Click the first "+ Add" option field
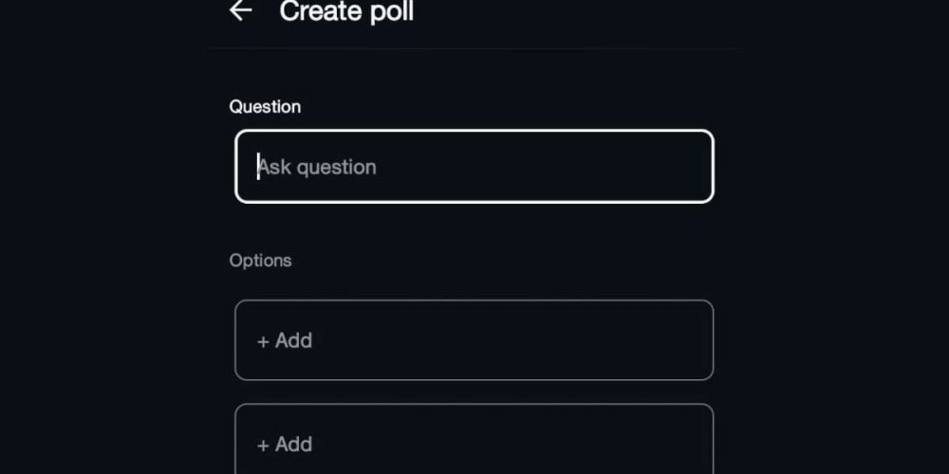Screen dimensions: 949x474 click(x=474, y=340)
